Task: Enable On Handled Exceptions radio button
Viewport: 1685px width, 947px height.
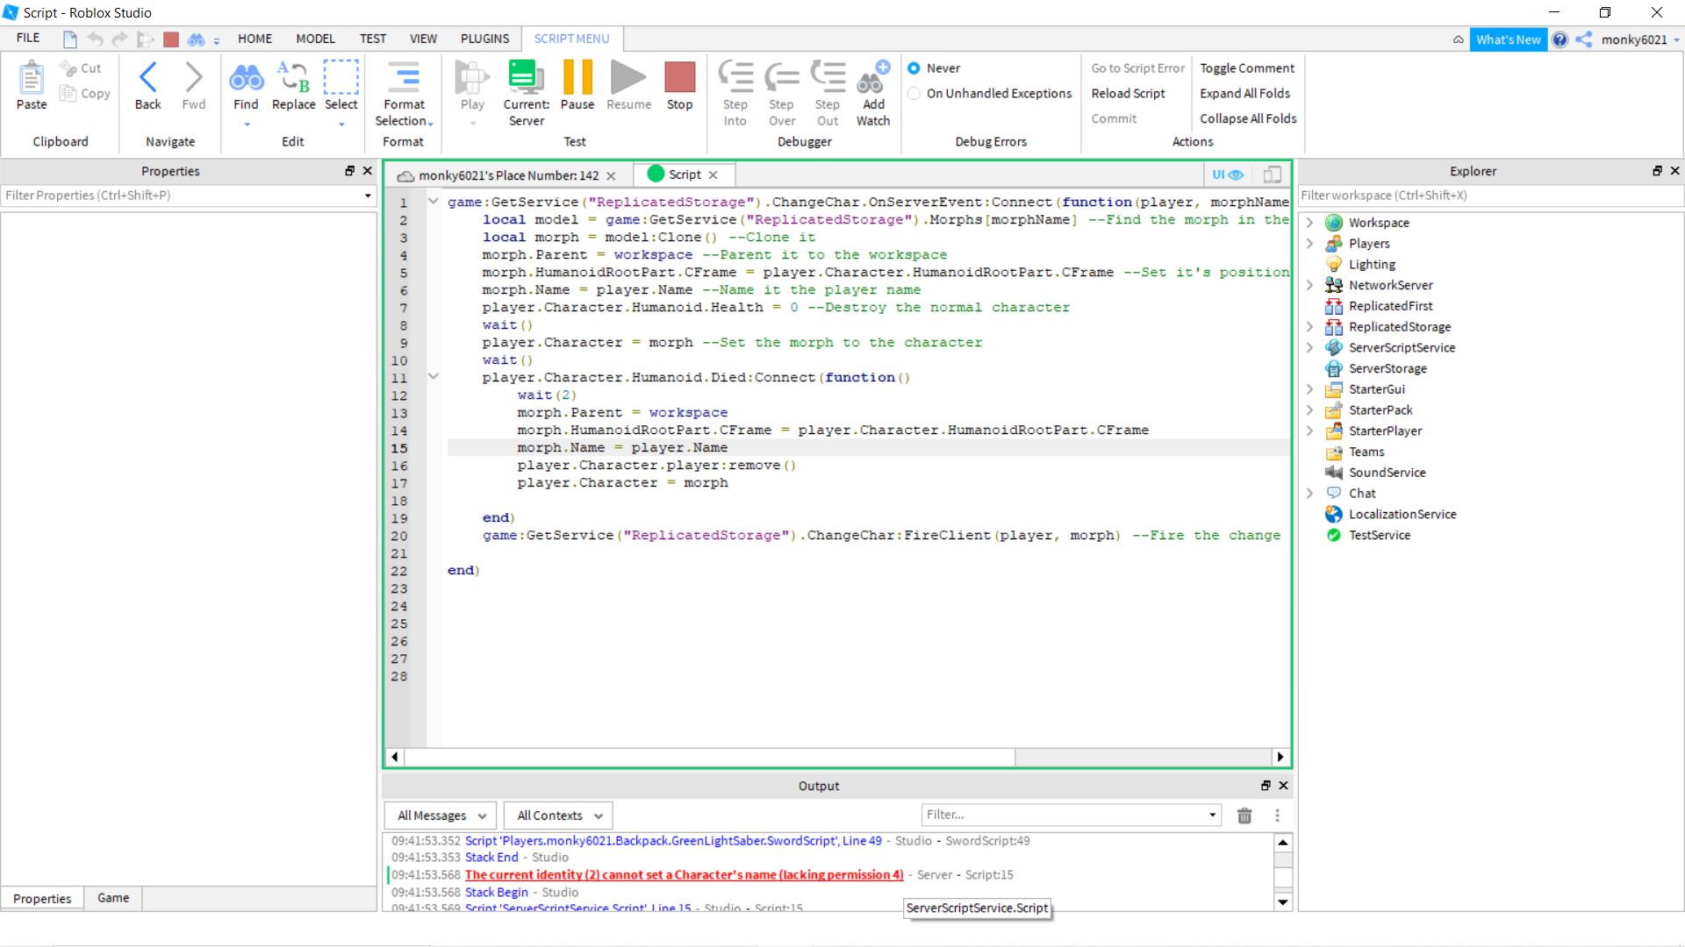Action: pos(914,94)
